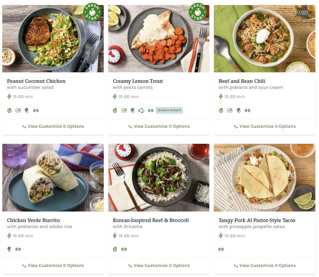
Task: Click the dumbbell icon on Tangy Pork Tacos
Action: click(x=221, y=250)
